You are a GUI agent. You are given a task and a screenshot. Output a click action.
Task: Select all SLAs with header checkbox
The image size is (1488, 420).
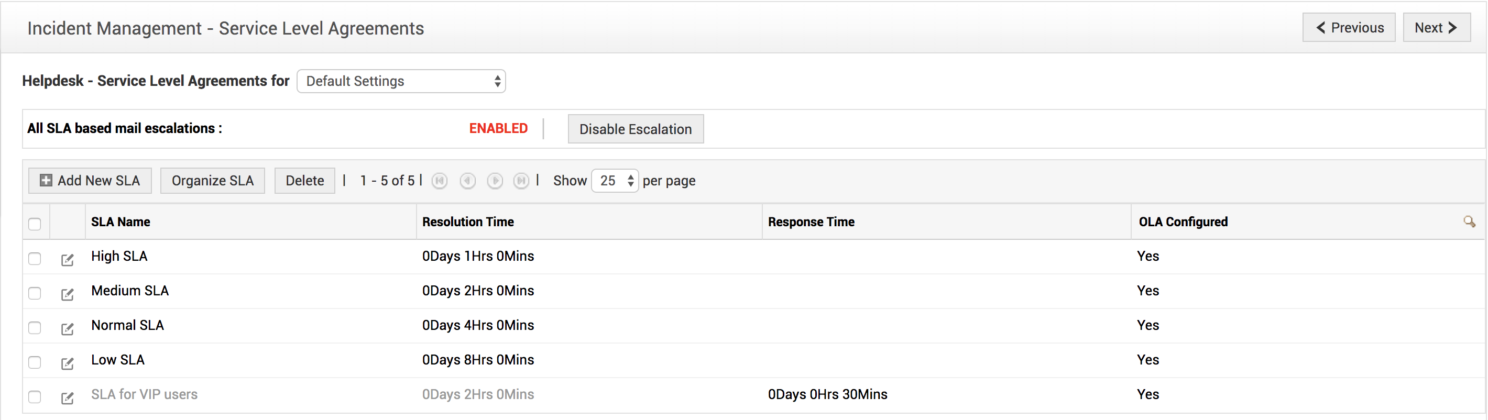pos(35,224)
